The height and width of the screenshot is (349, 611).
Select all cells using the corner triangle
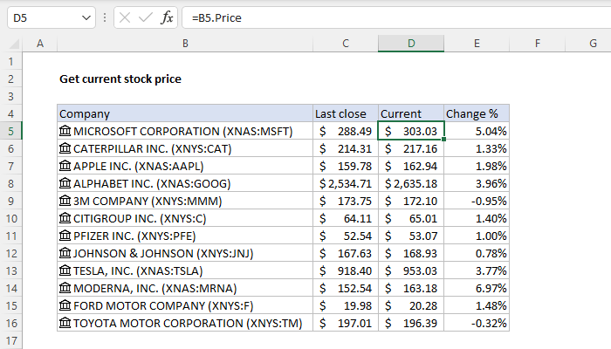[11, 44]
